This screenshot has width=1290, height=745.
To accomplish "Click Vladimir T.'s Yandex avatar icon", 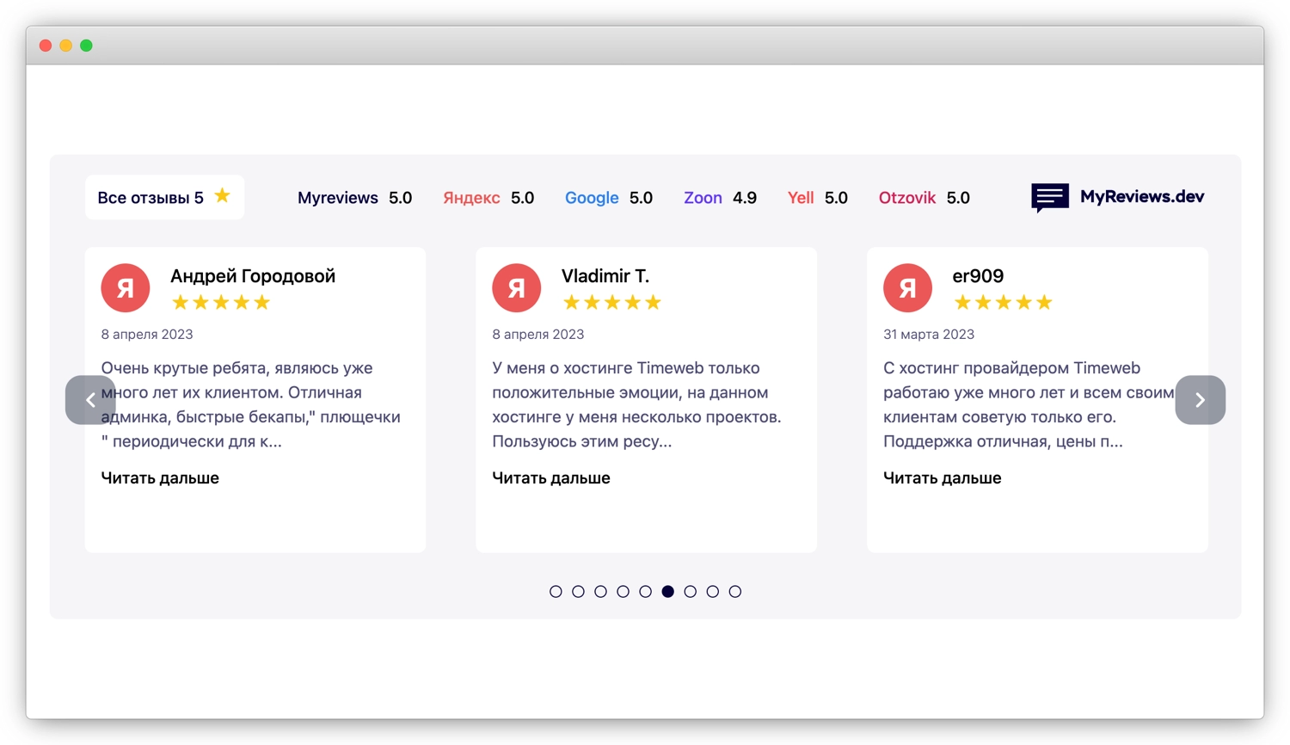I will (516, 288).
